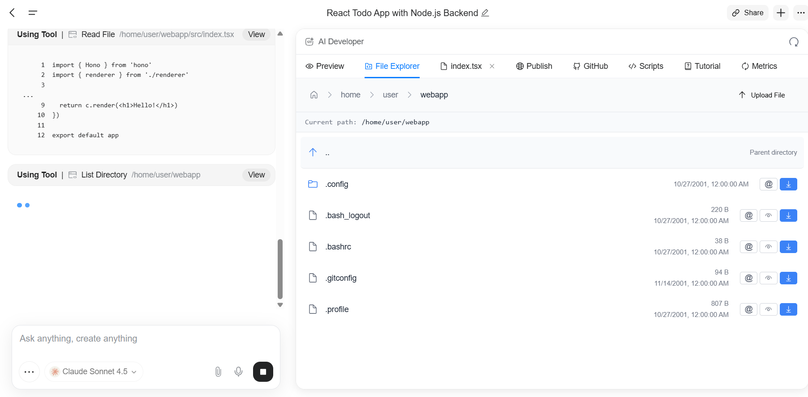Open more options ellipsis in top-right corner
808x397 pixels.
(x=801, y=13)
